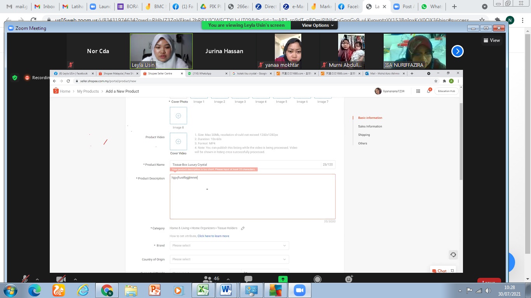Open the Zoom chat bubble icon
The width and height of the screenshot is (531, 298).
click(248, 279)
